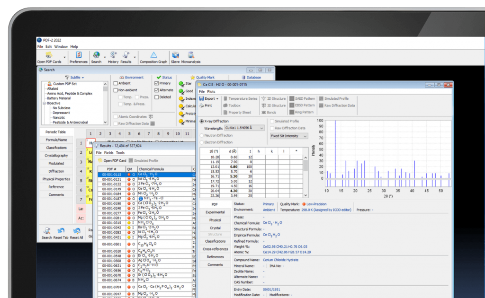485x298 pixels.
Task: Open the dropdown arrow next to Results toolbar button
Action: [x=135, y=57]
